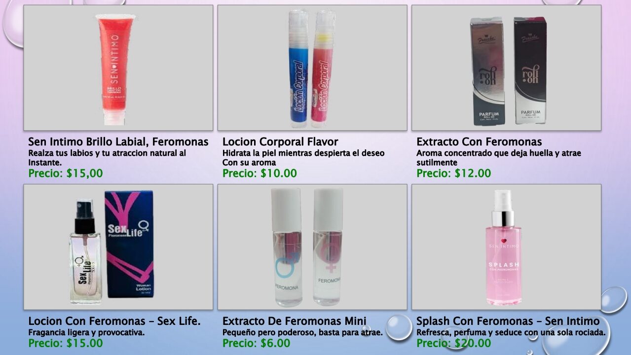Click Splash Con Feromonas – Sen Intimo title

click(508, 321)
